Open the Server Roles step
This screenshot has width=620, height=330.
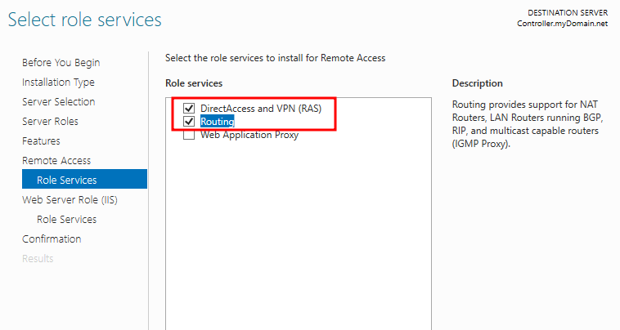point(50,121)
